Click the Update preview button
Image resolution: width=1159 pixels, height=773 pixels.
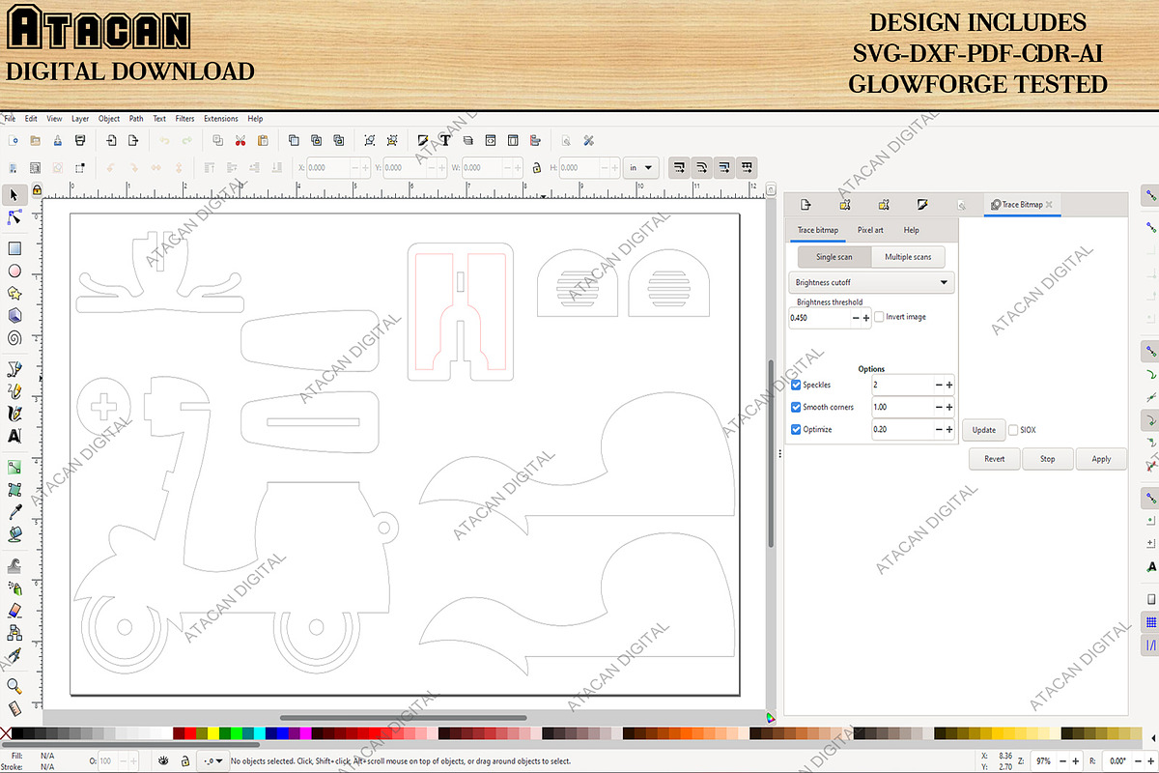pos(983,430)
